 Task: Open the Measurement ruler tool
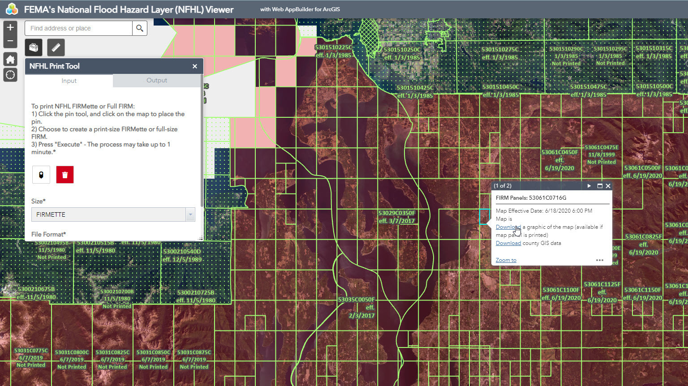[x=56, y=47]
